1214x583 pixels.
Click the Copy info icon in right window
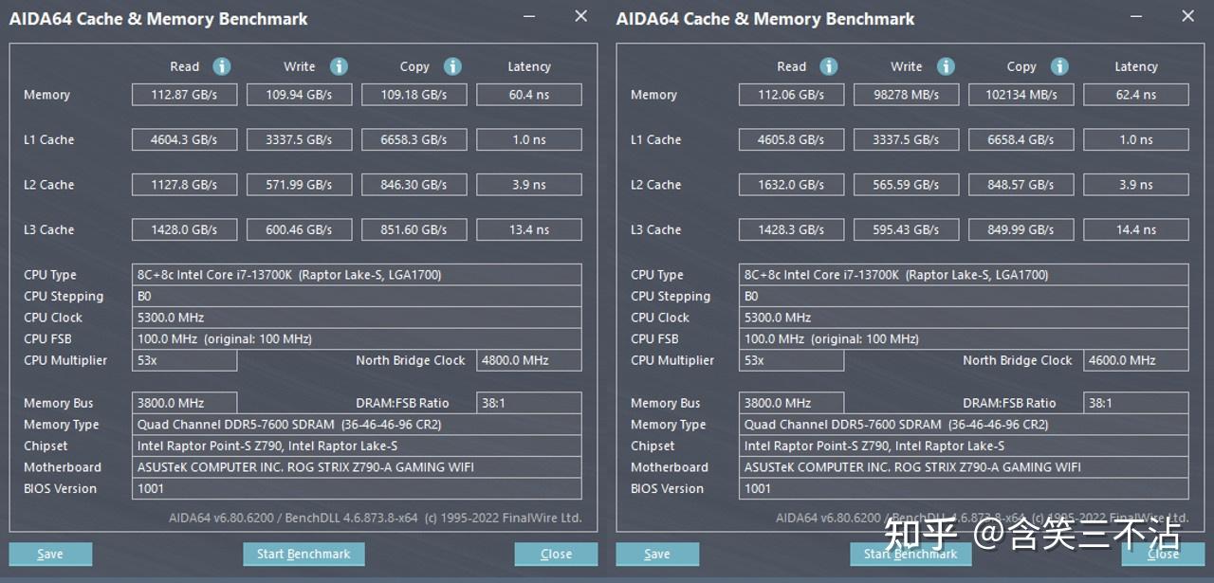(1059, 66)
